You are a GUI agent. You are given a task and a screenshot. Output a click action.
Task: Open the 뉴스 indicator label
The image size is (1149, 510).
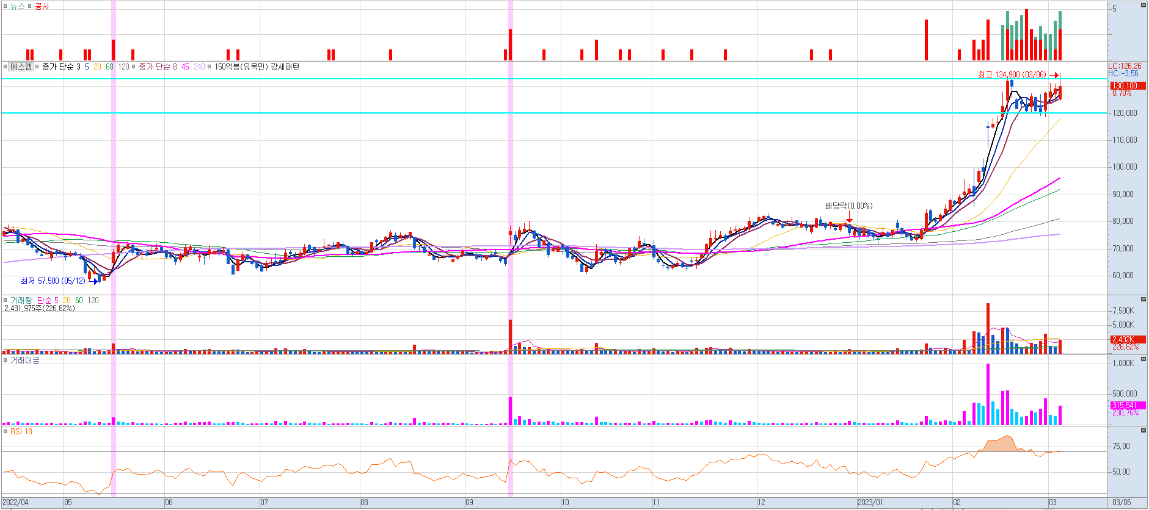pos(18,6)
